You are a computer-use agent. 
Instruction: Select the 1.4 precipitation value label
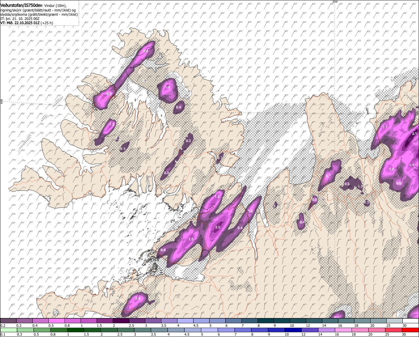[411, 165]
